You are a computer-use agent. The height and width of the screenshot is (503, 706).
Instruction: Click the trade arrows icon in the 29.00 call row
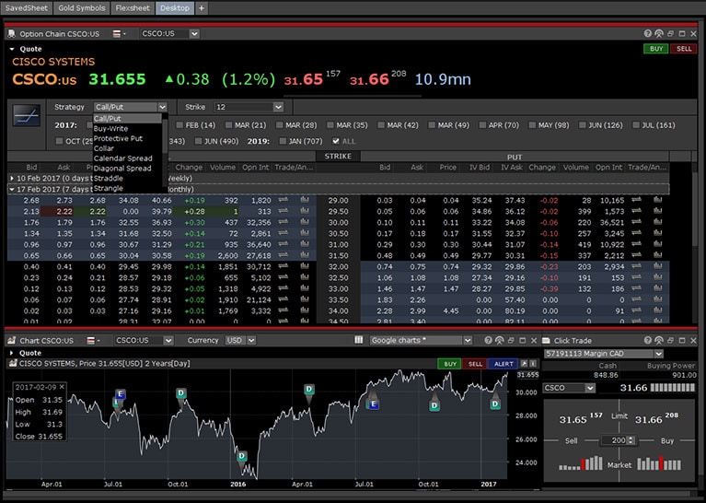[x=284, y=200]
